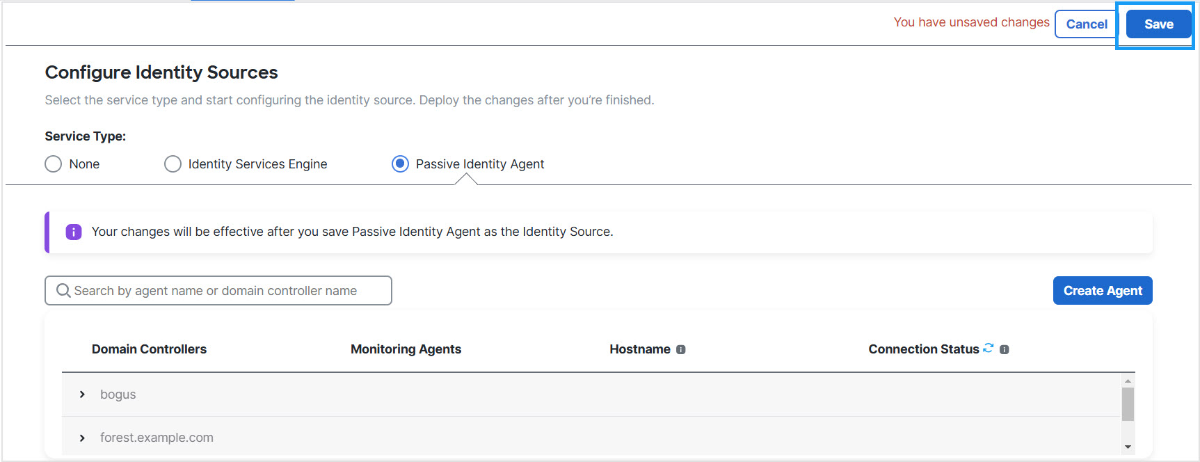The width and height of the screenshot is (1200, 462).
Task: Create a new agent
Action: [x=1102, y=290]
